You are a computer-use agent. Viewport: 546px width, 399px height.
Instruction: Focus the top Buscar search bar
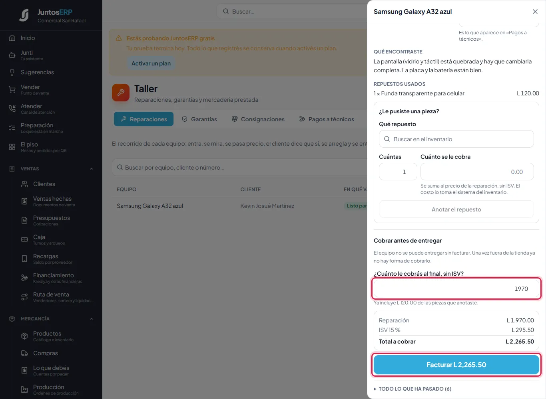292,11
